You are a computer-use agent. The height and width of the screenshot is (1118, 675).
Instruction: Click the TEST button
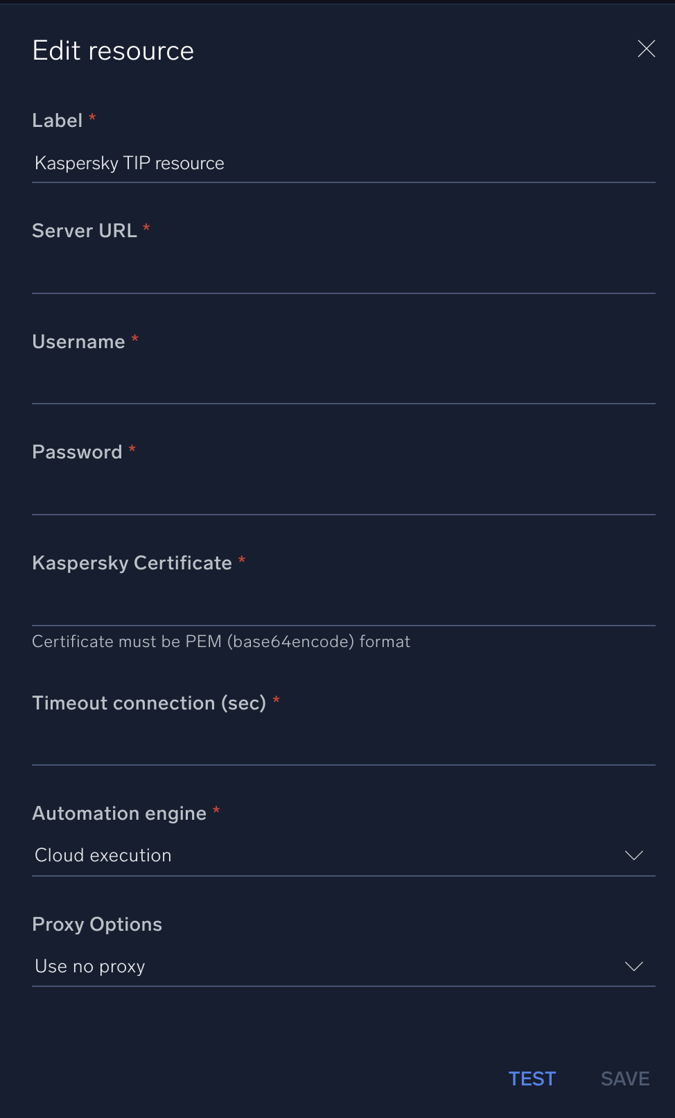click(532, 1078)
